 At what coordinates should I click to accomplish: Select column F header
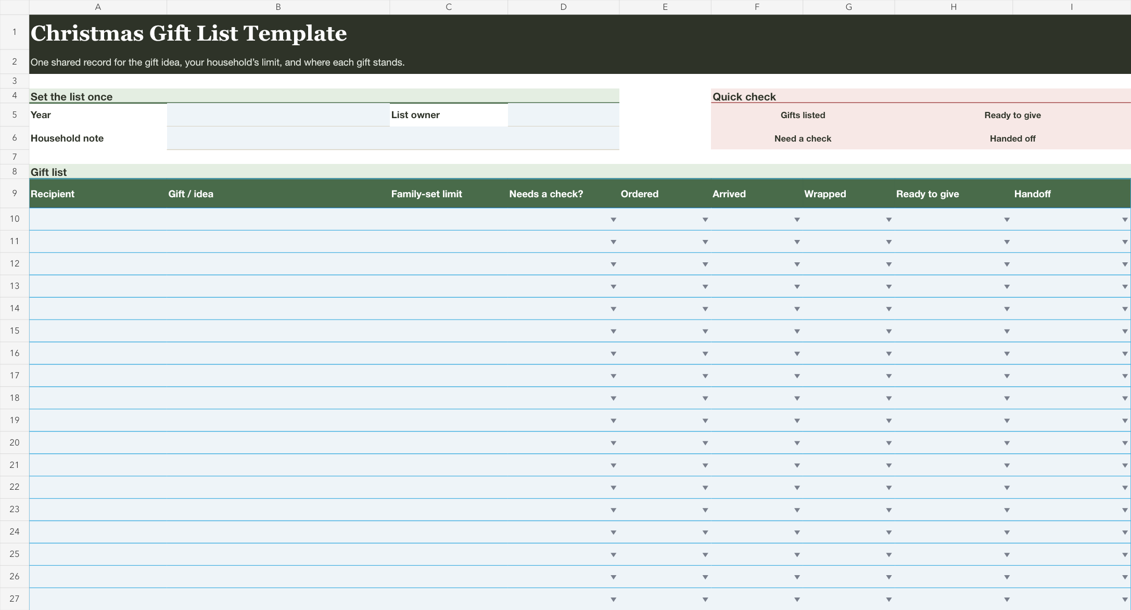pyautogui.click(x=757, y=7)
